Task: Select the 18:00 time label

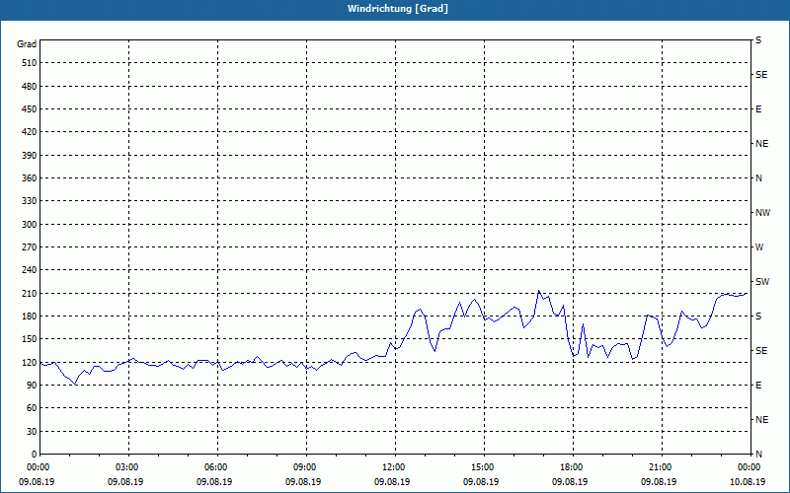Action: click(x=574, y=467)
